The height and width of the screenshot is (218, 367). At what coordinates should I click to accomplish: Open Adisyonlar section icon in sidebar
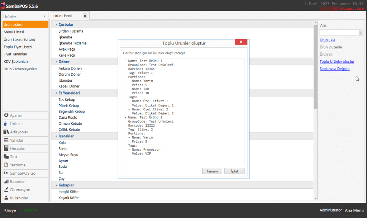pos(6,132)
